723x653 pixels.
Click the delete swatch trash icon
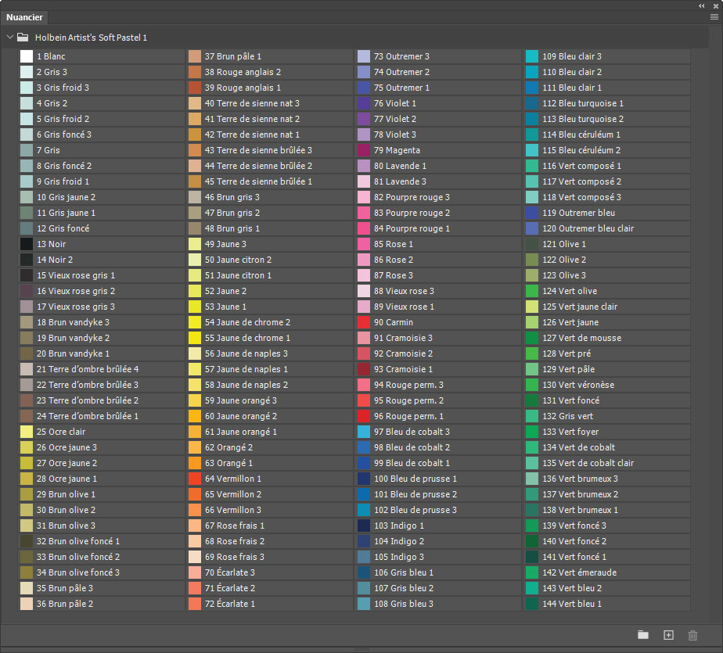point(692,635)
